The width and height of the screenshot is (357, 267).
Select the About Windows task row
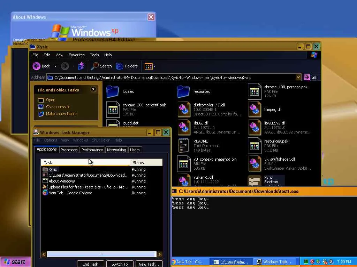pos(101,181)
